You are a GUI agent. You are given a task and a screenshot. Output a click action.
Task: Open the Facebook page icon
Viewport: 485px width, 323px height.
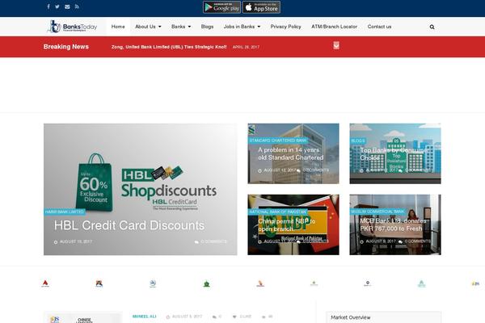48,6
